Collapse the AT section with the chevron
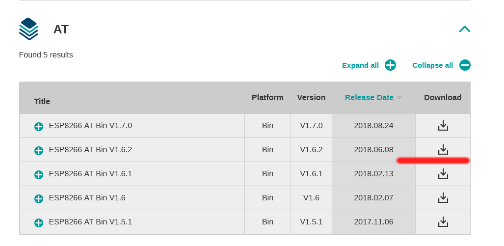504x246 pixels. click(x=465, y=29)
